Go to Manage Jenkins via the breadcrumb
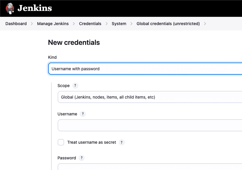The height and width of the screenshot is (170, 242). (x=53, y=24)
